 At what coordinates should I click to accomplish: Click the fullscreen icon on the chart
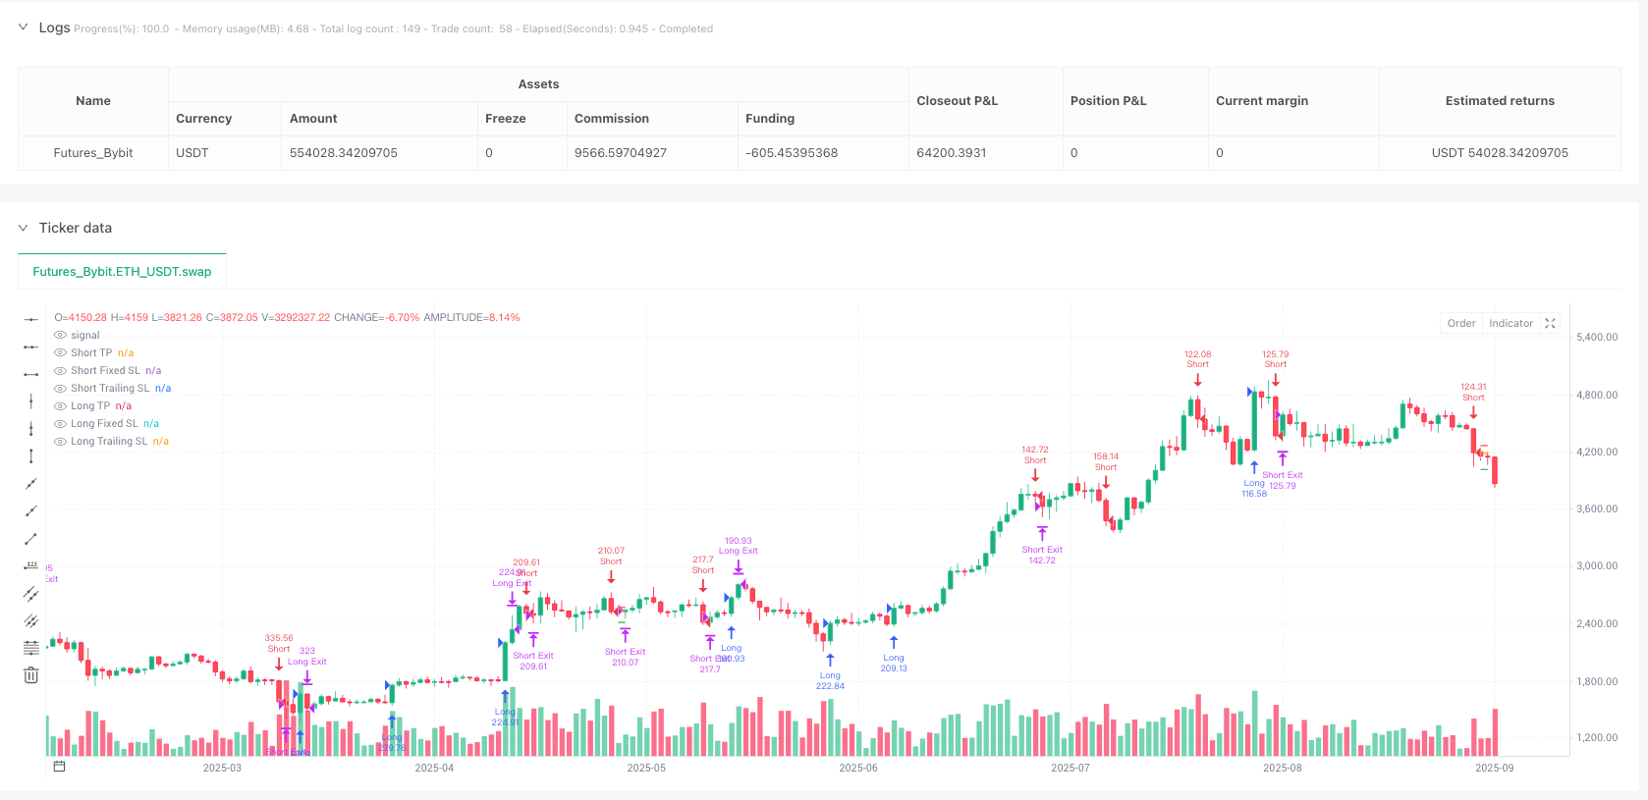pyautogui.click(x=1550, y=323)
